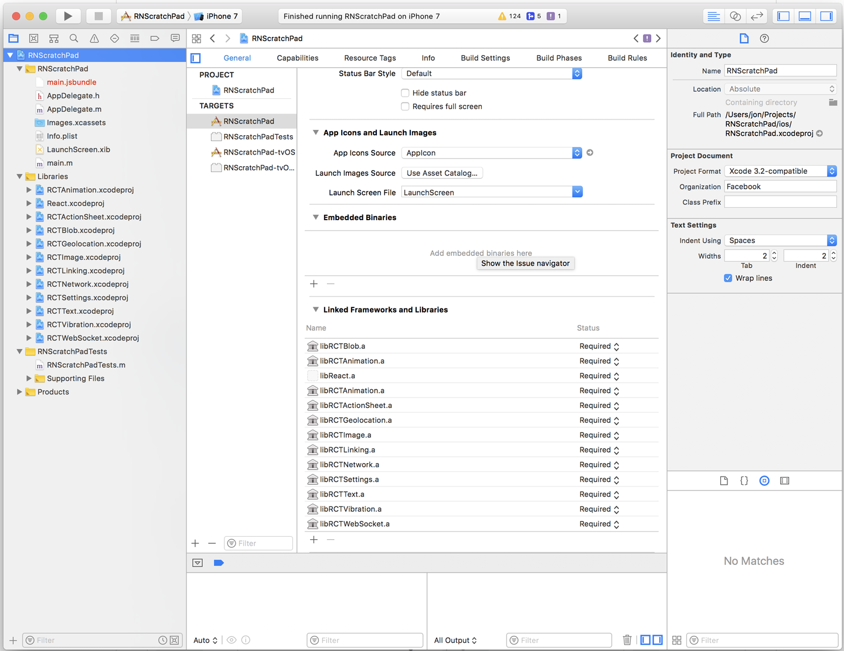Viewport: 844px width, 651px height.
Task: Enable Requires full screen
Action: 405,107
